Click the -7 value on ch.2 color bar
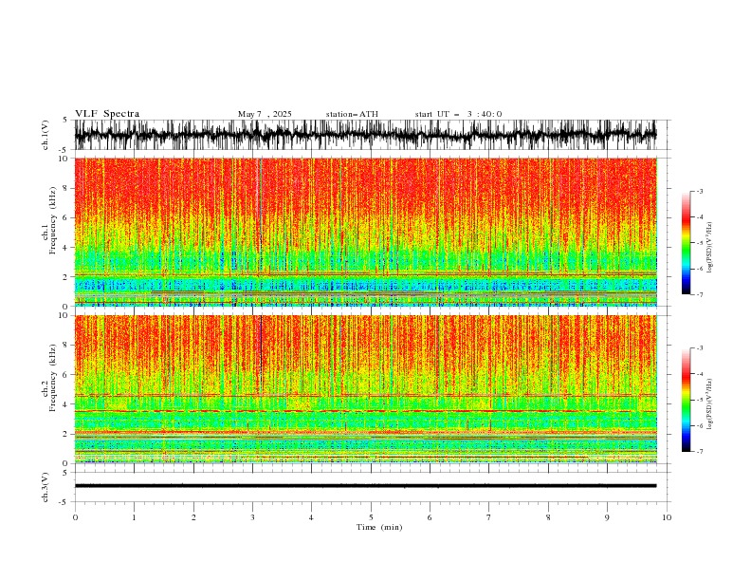 coord(700,451)
